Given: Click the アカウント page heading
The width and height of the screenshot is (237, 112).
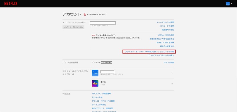Looking at the screenshot, I should tap(72, 14).
